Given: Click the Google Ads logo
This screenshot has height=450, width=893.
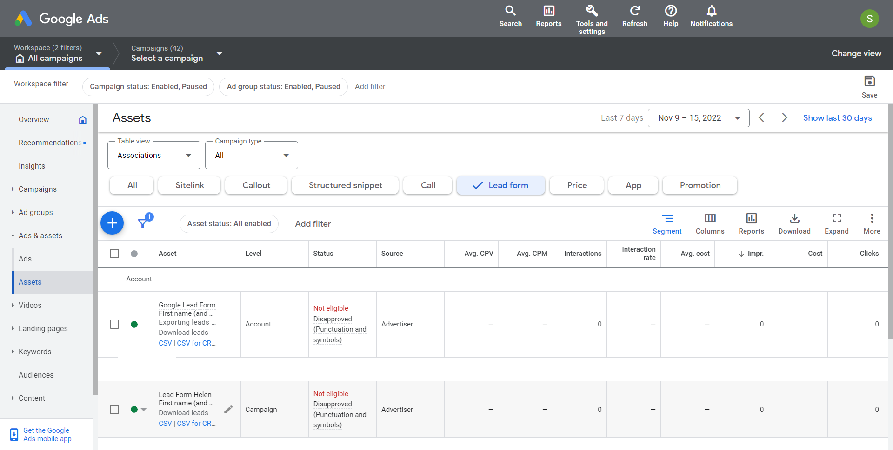Looking at the screenshot, I should tap(61, 19).
